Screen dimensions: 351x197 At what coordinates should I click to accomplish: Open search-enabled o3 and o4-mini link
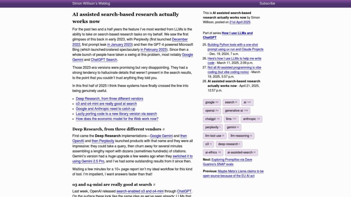pos(140,191)
